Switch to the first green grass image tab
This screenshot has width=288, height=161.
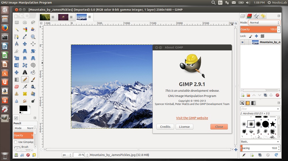coord(45,17)
